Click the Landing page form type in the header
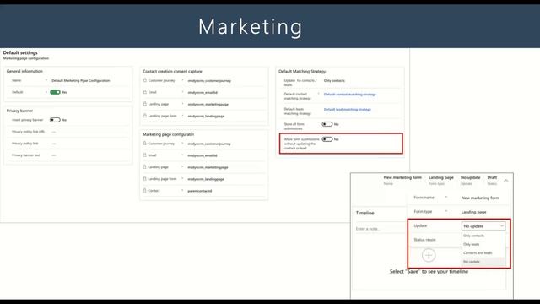Viewport: 540px width, 304px height. [x=441, y=177]
